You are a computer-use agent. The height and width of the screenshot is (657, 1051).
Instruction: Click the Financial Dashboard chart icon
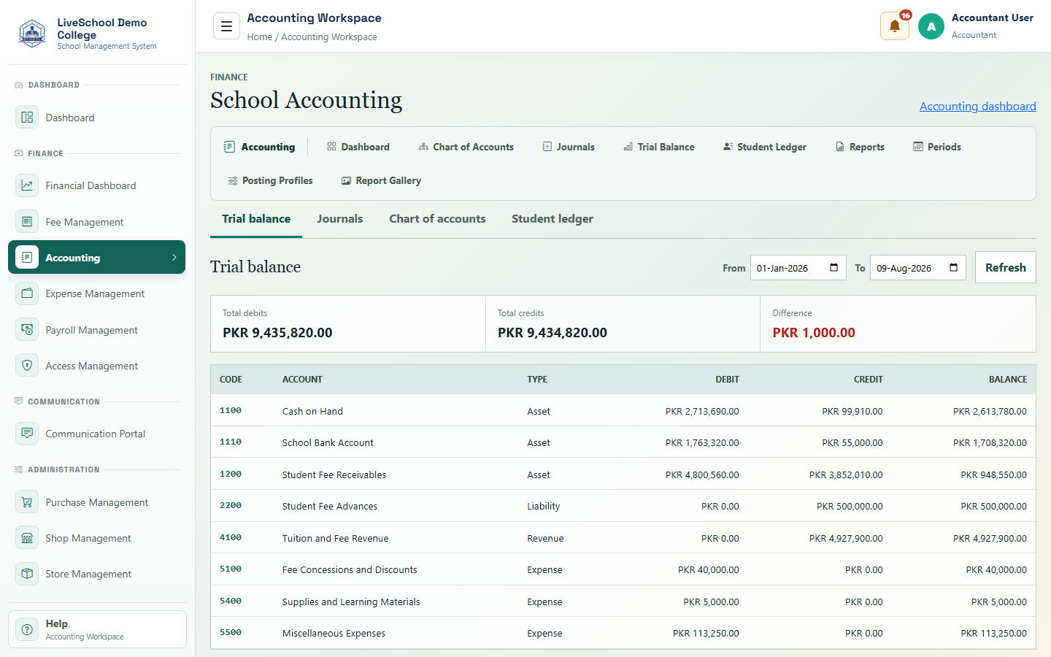pos(27,185)
